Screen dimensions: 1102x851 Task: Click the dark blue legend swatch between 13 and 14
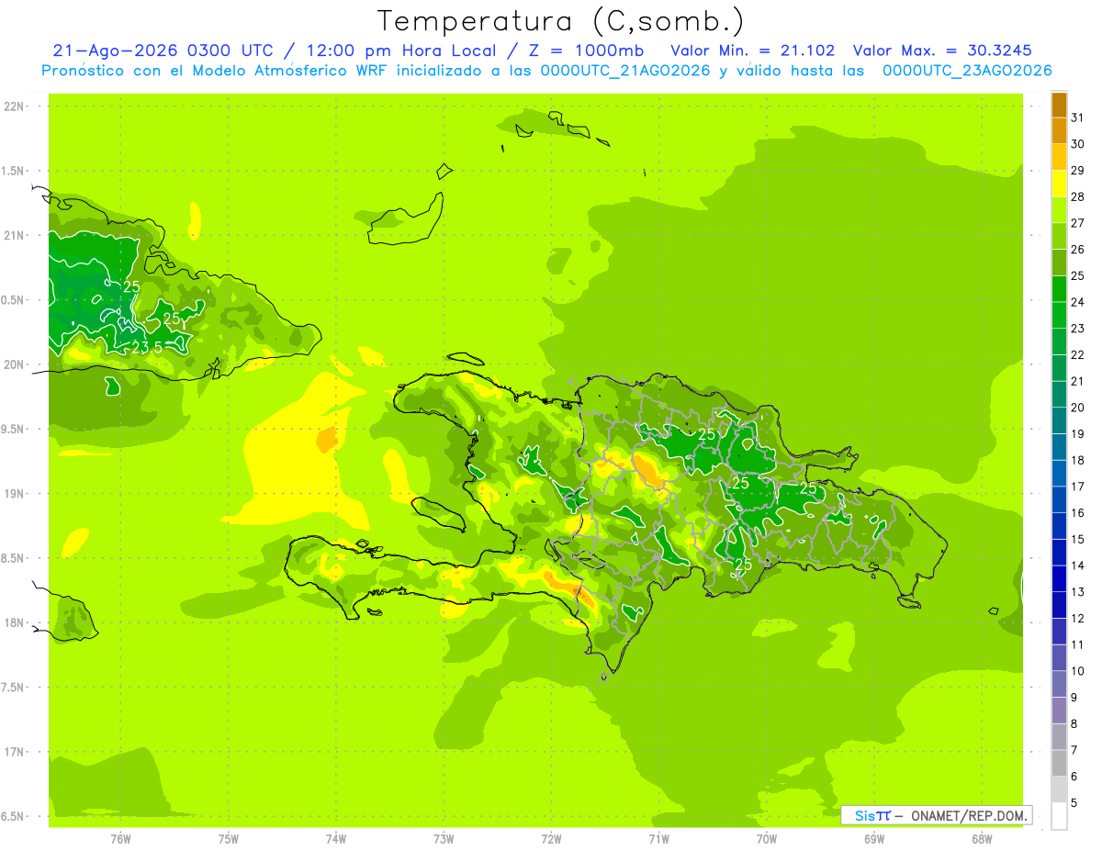pos(1059,578)
